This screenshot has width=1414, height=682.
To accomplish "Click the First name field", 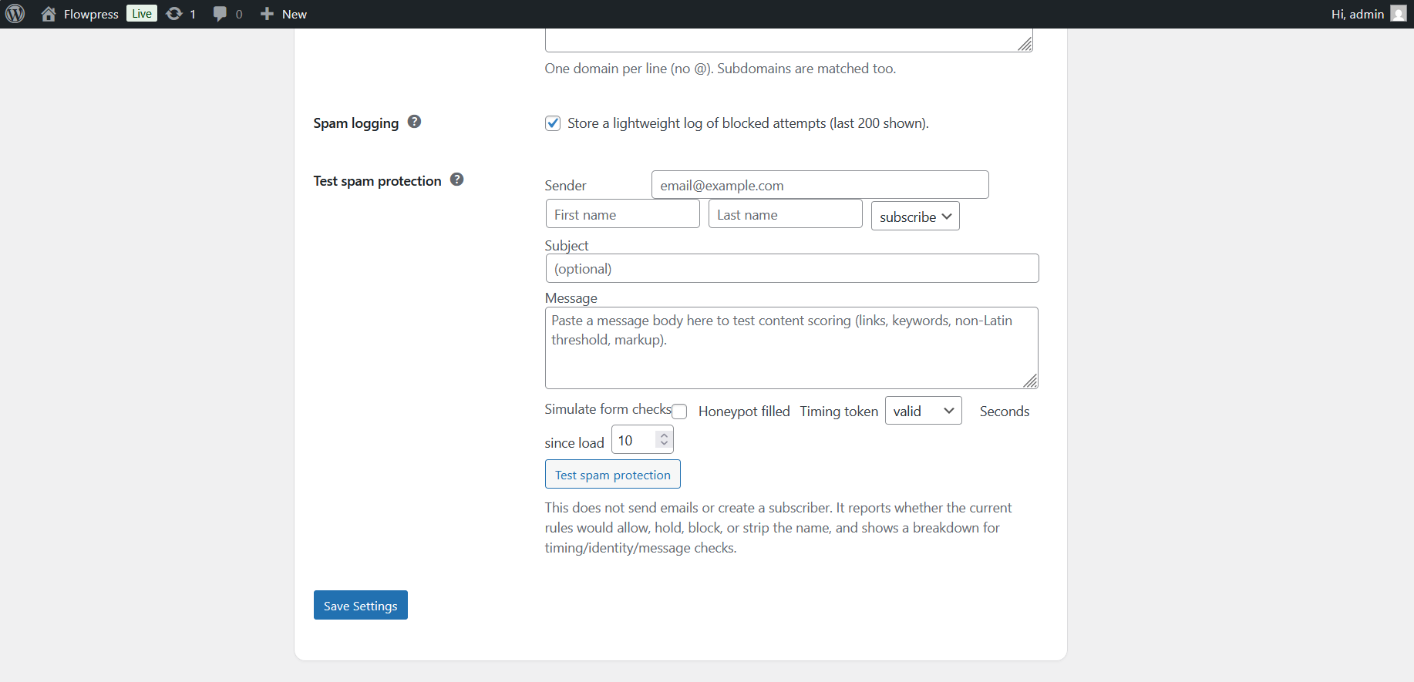I will (x=623, y=214).
